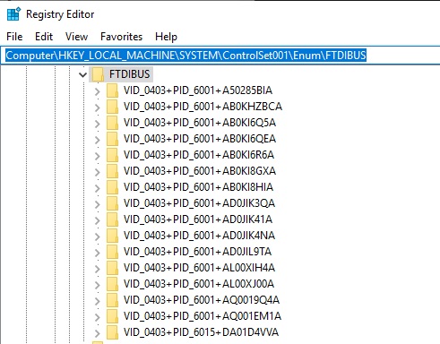440x344 pixels.
Task: Collapse the FTDIBUS key
Action: point(82,74)
